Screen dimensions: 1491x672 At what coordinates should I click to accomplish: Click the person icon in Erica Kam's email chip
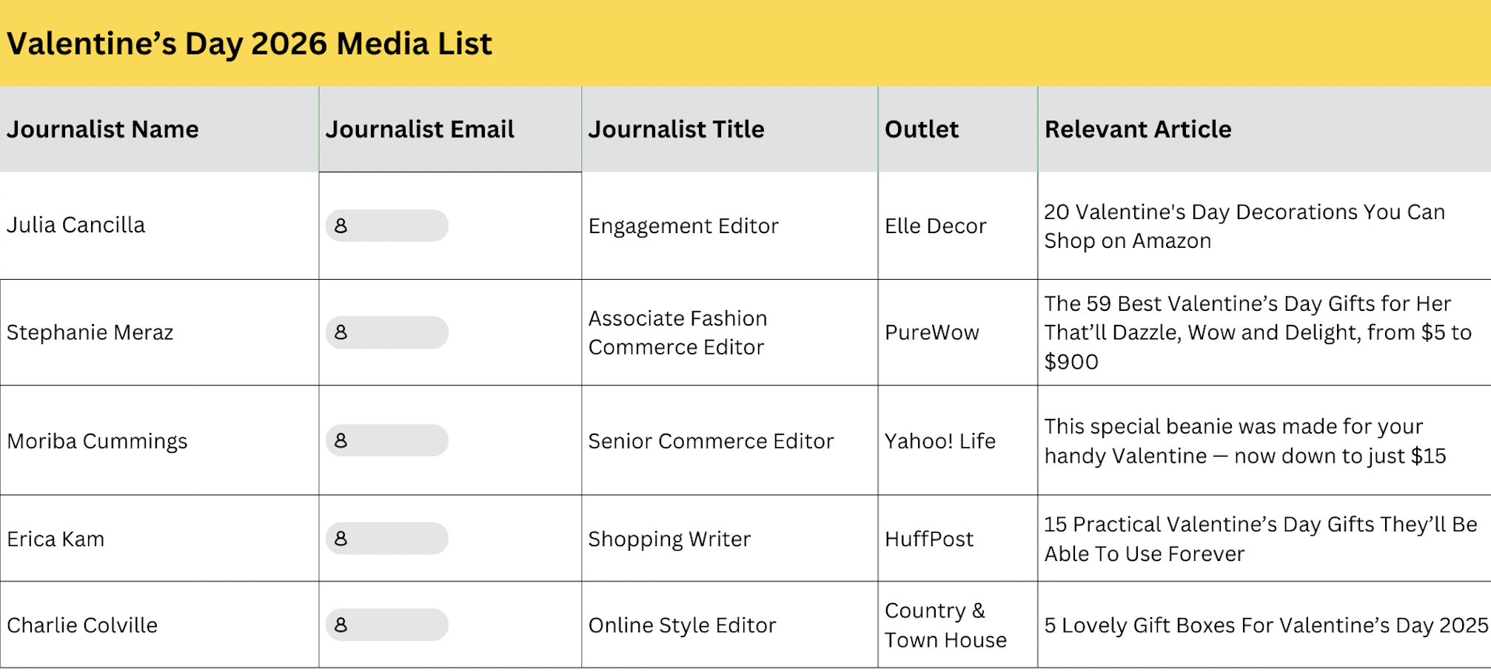341,539
